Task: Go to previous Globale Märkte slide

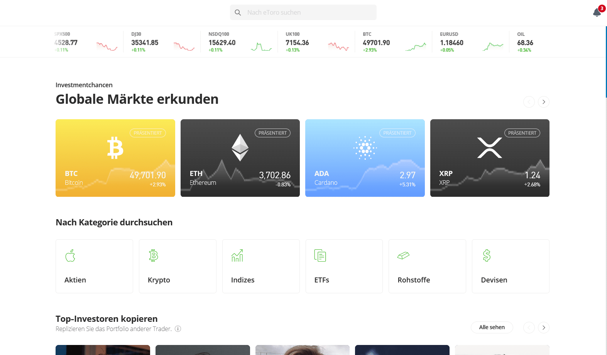Action: pos(529,102)
